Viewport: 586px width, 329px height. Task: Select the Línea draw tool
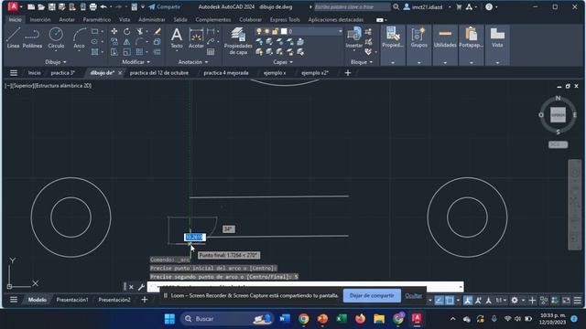click(13, 38)
